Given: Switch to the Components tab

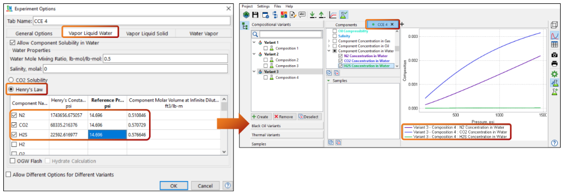Looking at the screenshot, I should [346, 25].
